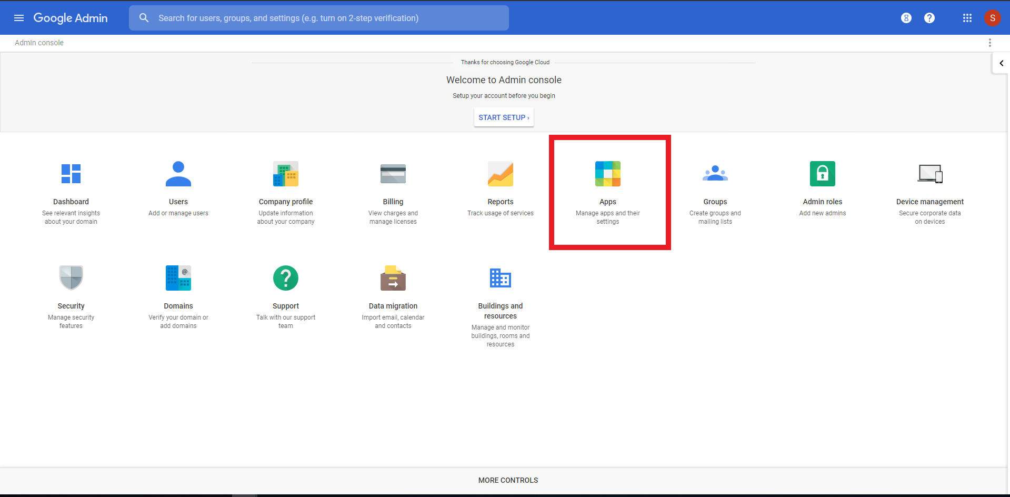Open the Dashboard icon tile

pos(71,174)
